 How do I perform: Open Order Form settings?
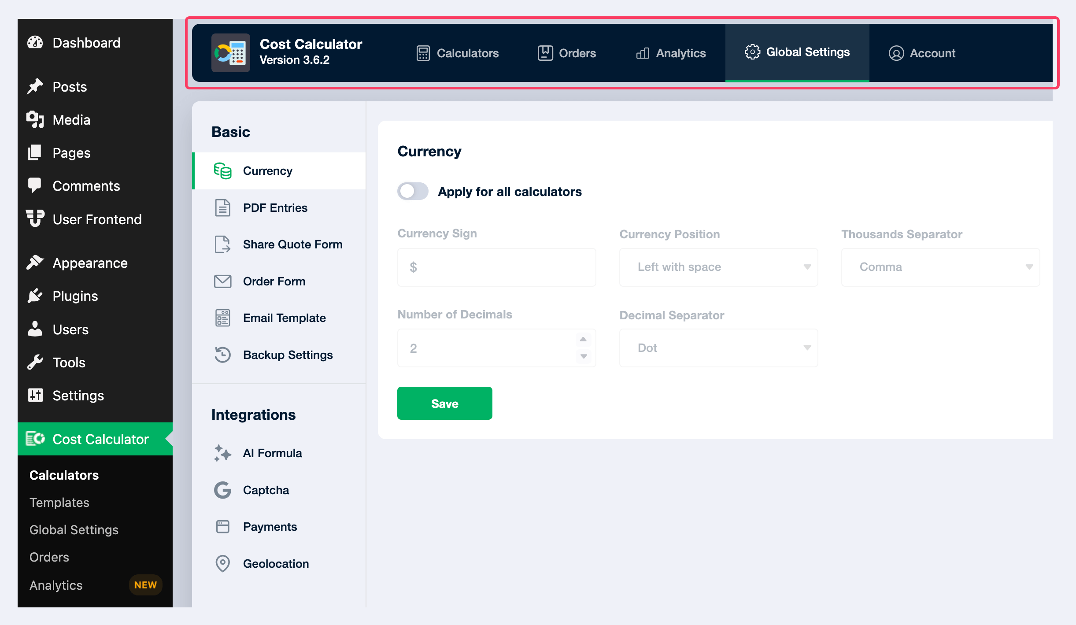click(x=279, y=281)
